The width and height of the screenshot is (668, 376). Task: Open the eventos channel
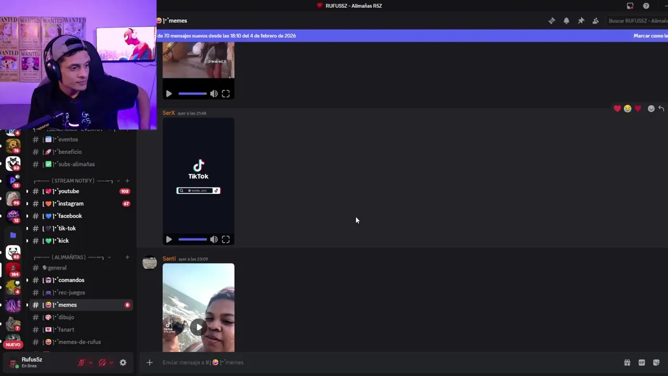click(x=81, y=139)
